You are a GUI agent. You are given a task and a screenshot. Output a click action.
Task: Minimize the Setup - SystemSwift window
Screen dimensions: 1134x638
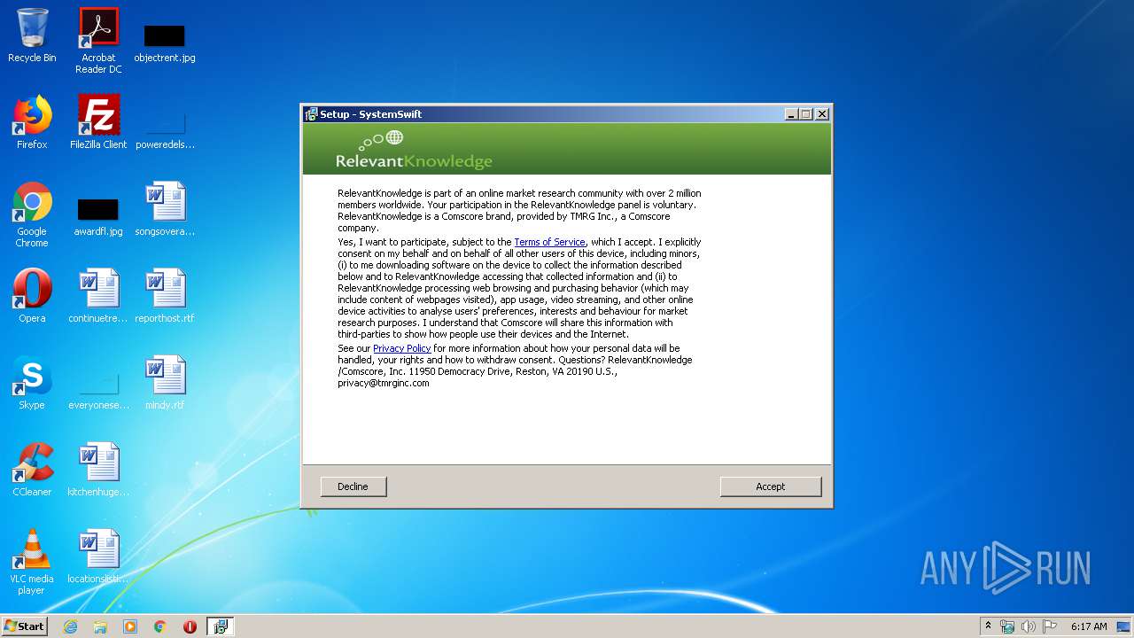pos(791,114)
